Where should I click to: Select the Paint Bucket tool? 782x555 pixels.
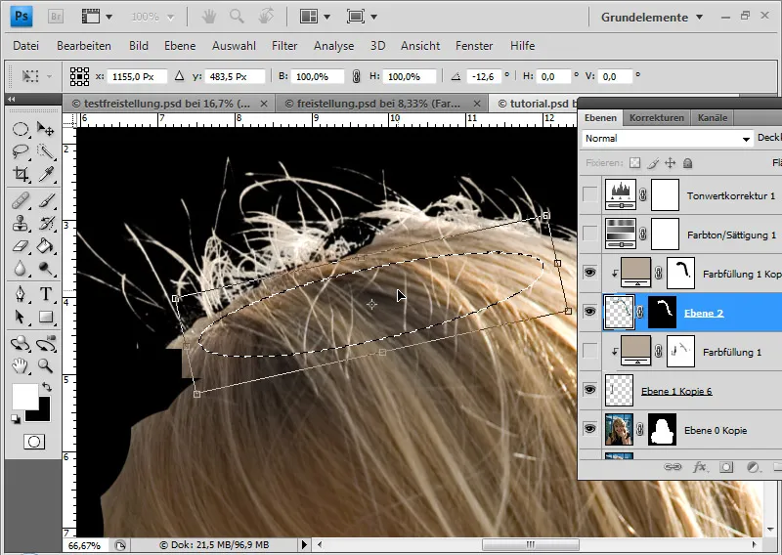pyautogui.click(x=45, y=245)
